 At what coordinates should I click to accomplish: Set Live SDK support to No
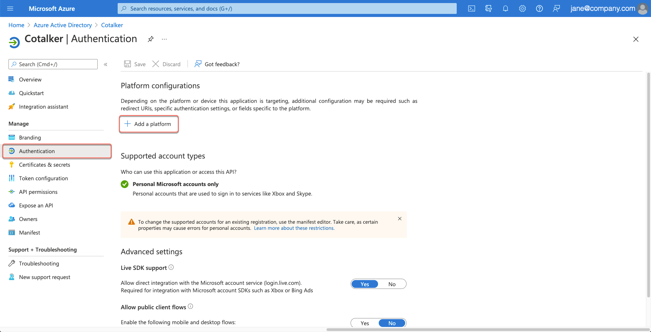392,284
